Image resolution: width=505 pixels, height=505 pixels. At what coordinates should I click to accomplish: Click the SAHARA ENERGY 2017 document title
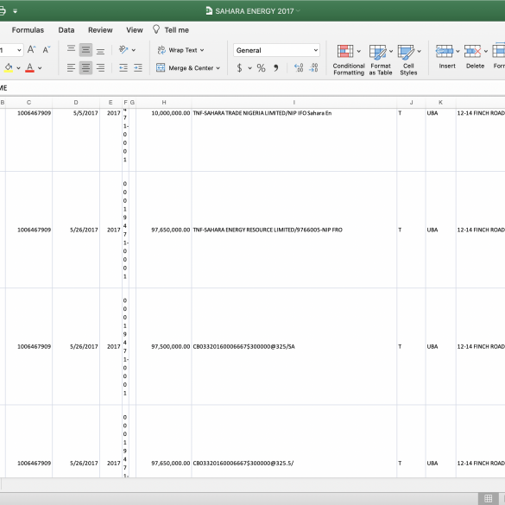tap(254, 11)
